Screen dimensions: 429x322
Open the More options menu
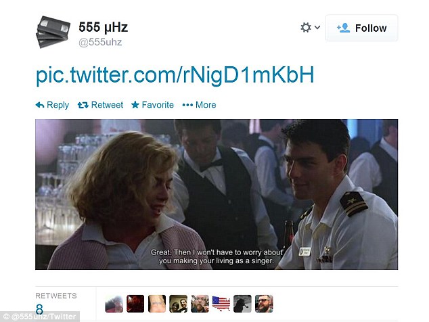(199, 105)
